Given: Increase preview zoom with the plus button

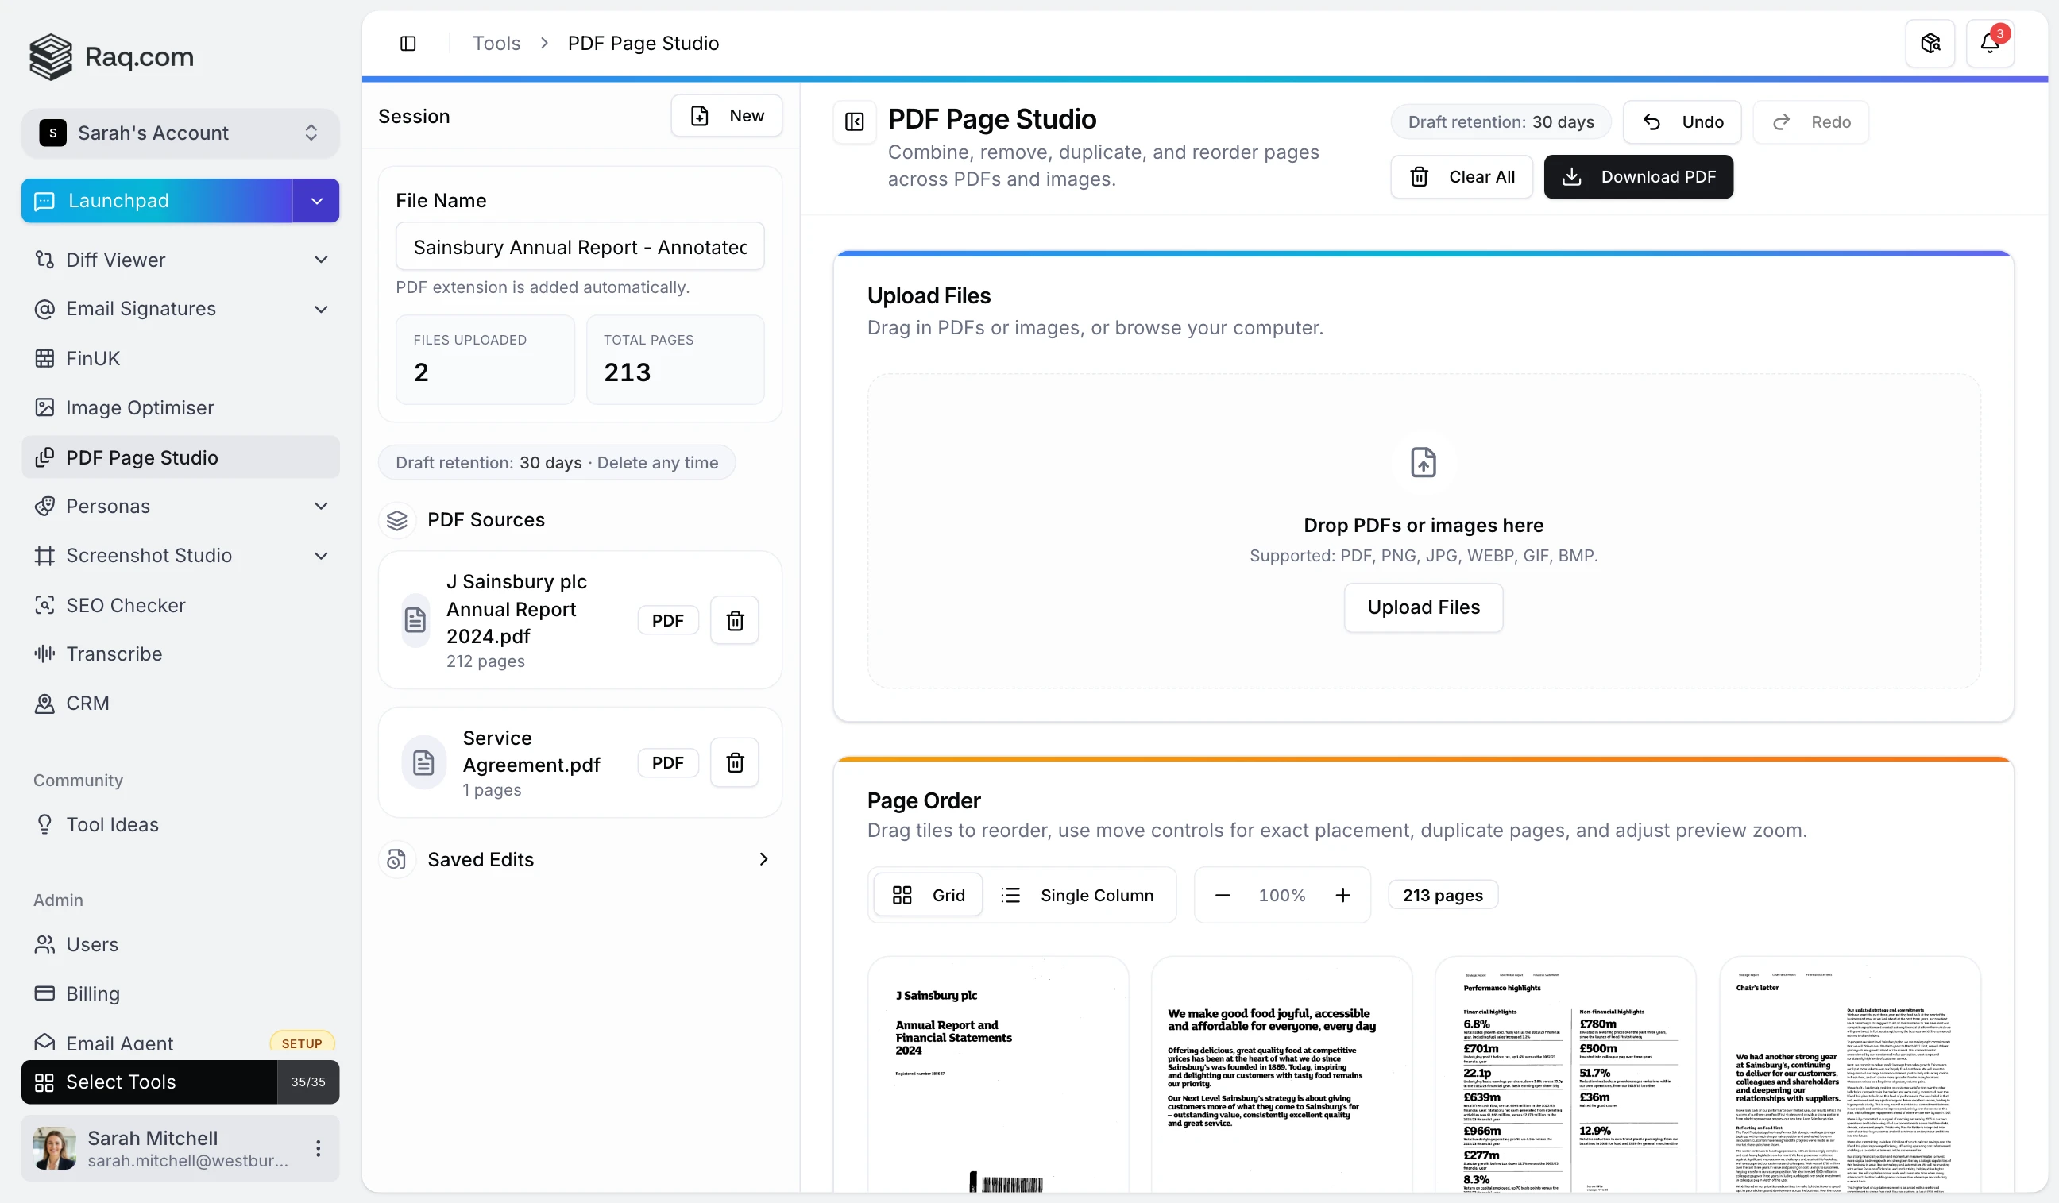Looking at the screenshot, I should tap(1342, 894).
